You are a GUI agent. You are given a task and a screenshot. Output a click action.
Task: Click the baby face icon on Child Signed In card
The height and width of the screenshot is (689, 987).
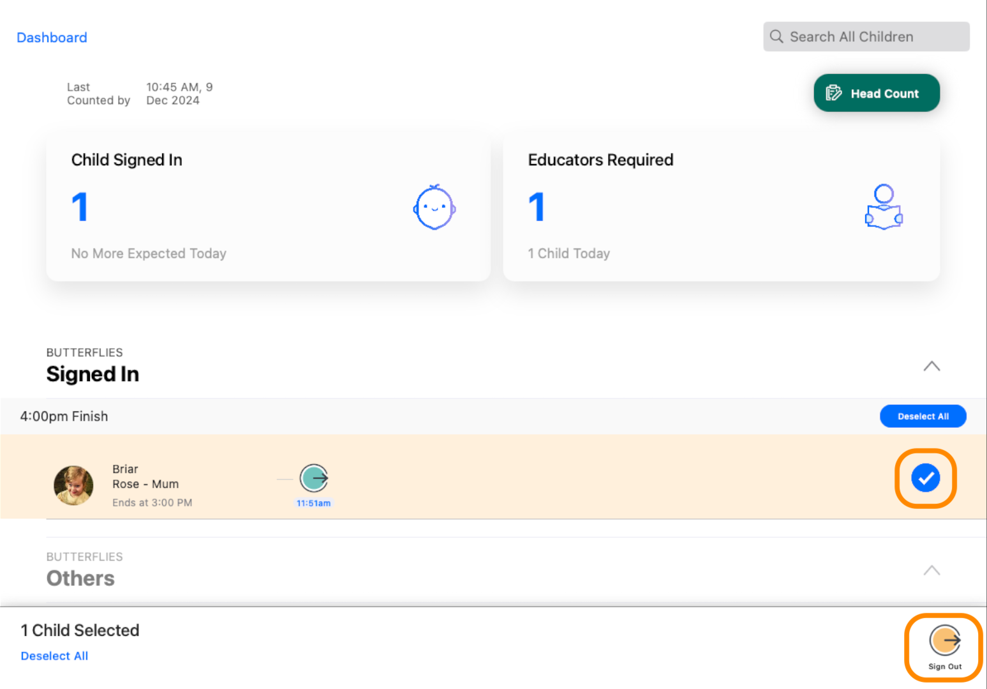pos(434,207)
